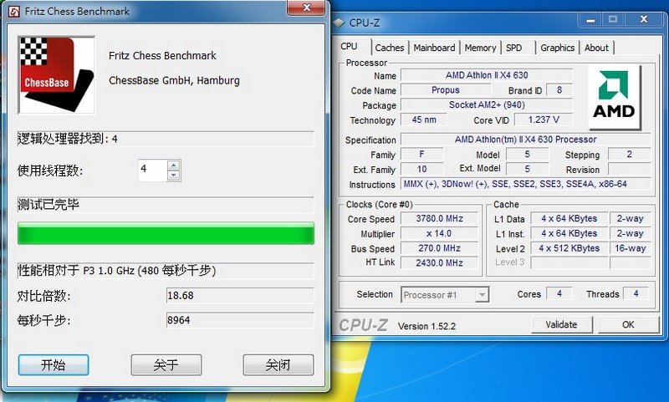Click the OK button in CPU-Z
Image resolution: width=669 pixels, height=402 pixels.
(628, 324)
